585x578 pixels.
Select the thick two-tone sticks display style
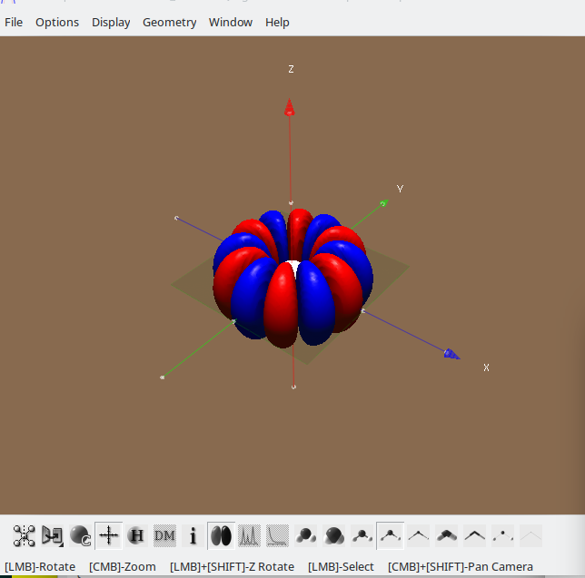(446, 535)
